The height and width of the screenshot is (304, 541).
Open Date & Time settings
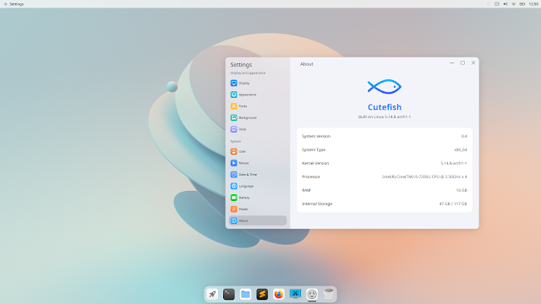257,175
